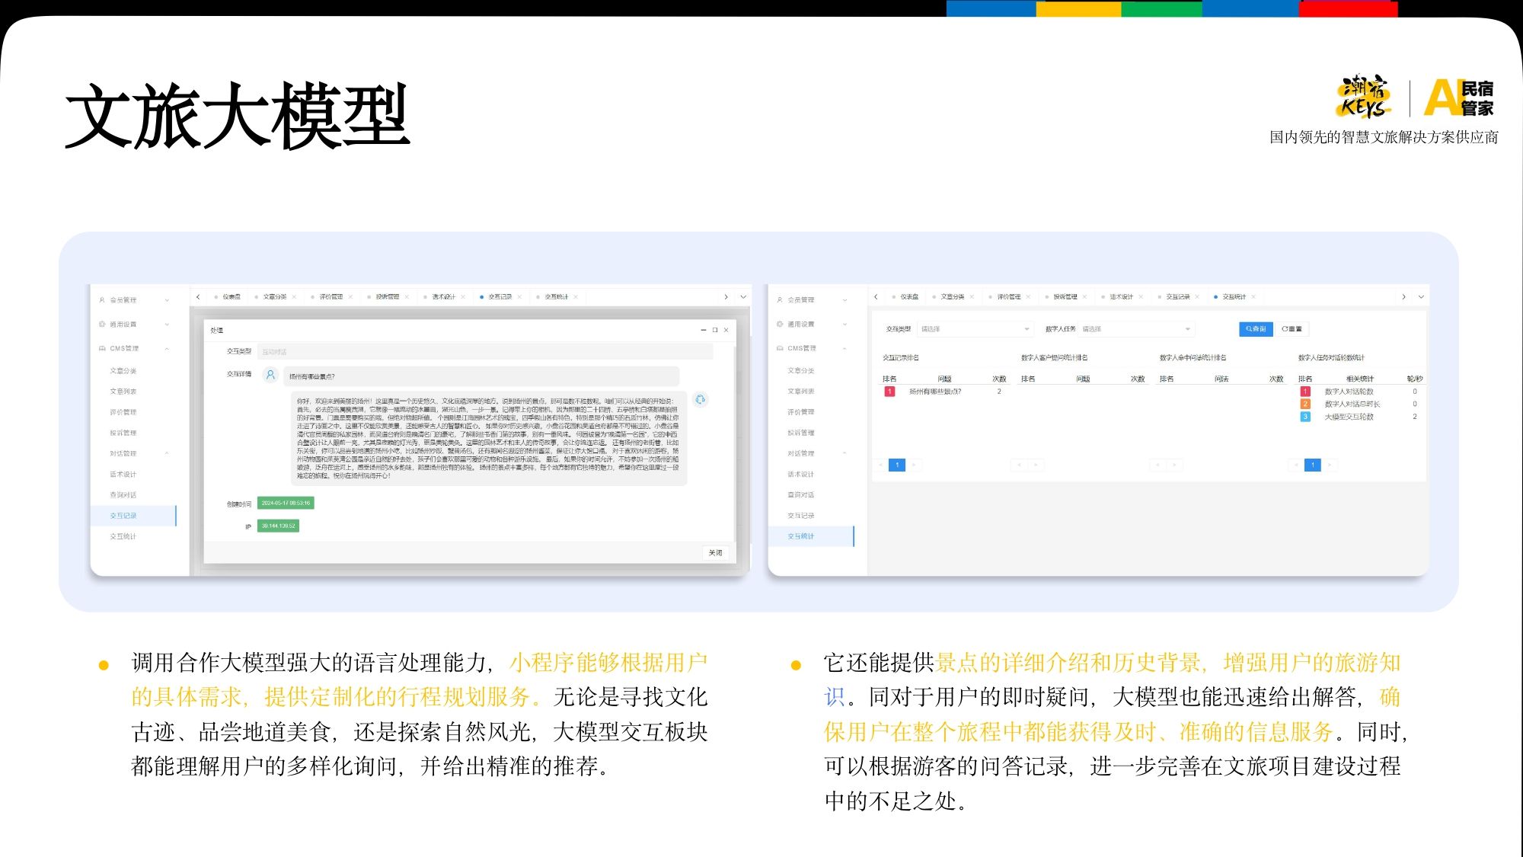Viewport: 1523px width, 857px height.
Task: Click page 1 under the 交互记录排名 table
Action: (897, 465)
